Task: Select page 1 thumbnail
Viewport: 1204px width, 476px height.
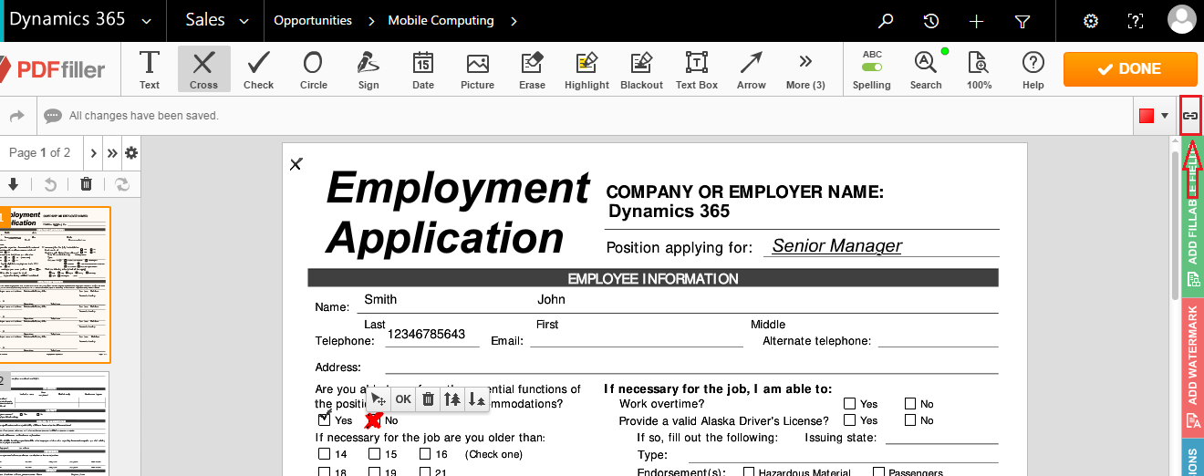Action: [x=56, y=285]
